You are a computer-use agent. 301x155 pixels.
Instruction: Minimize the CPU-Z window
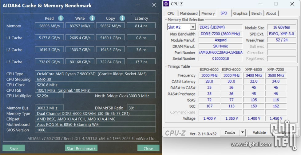(260, 4)
